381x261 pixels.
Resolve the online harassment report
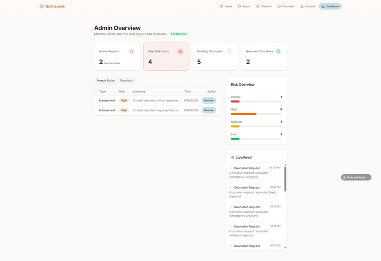click(209, 101)
